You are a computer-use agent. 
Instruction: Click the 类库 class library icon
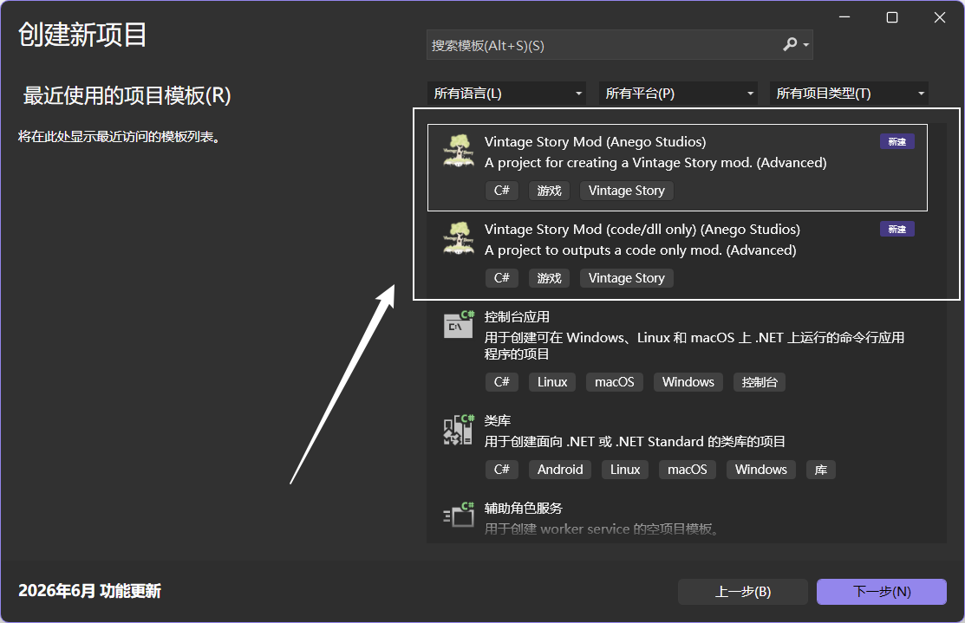460,429
